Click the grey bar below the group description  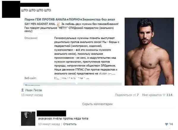pos(72,84)
